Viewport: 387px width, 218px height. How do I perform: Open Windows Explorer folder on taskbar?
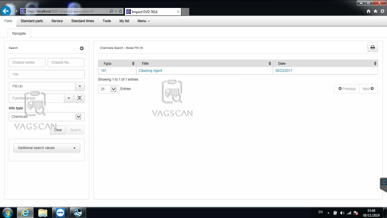tap(43, 213)
